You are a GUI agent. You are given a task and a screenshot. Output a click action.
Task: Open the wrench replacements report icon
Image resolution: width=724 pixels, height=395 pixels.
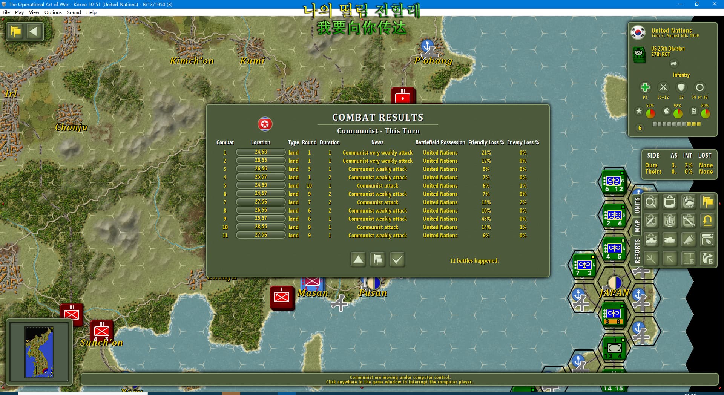(689, 221)
